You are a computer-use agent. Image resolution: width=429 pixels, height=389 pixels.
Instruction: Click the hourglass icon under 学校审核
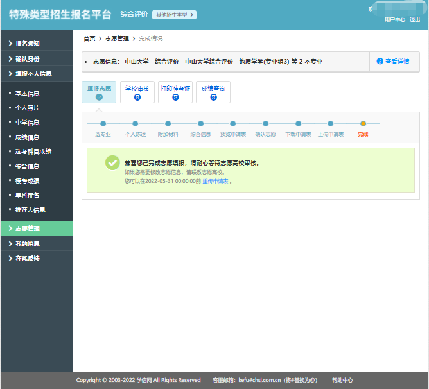click(137, 97)
